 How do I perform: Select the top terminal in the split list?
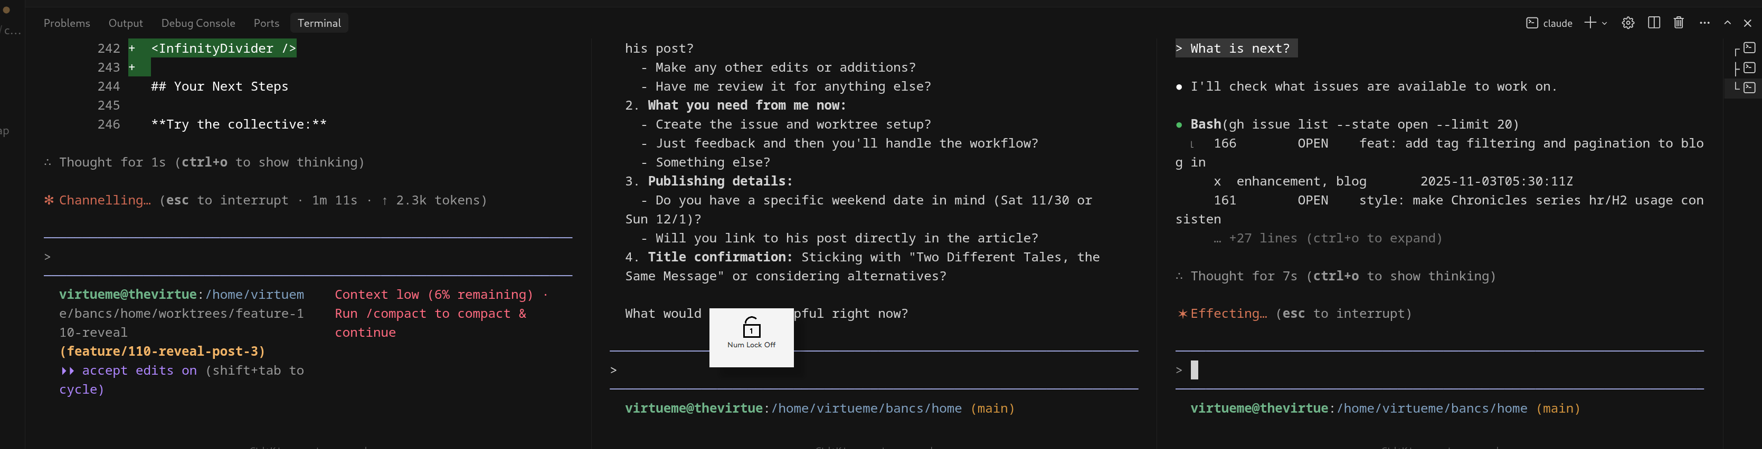click(x=1749, y=48)
